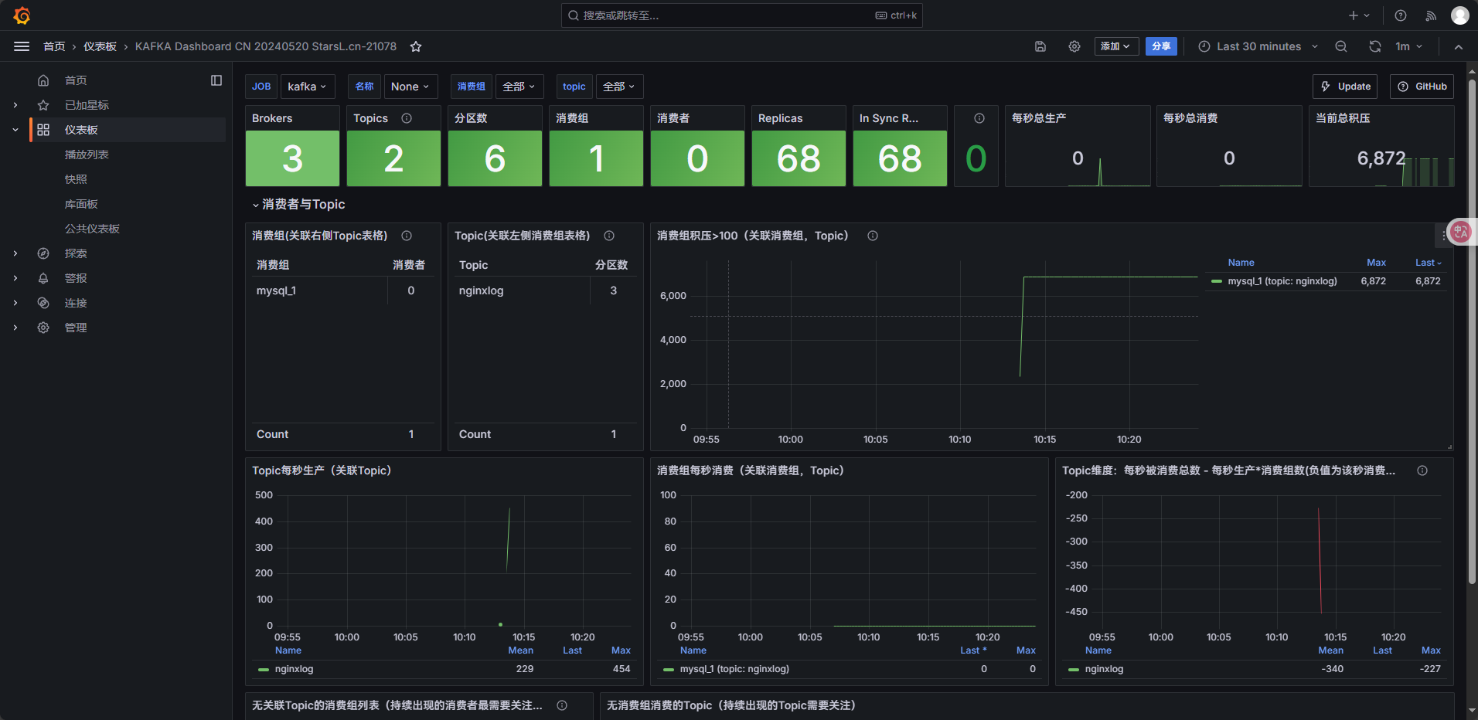Open dashboard settings gear

coord(1074,46)
